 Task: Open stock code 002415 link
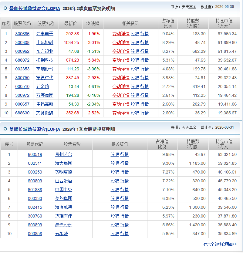coord(35,207)
